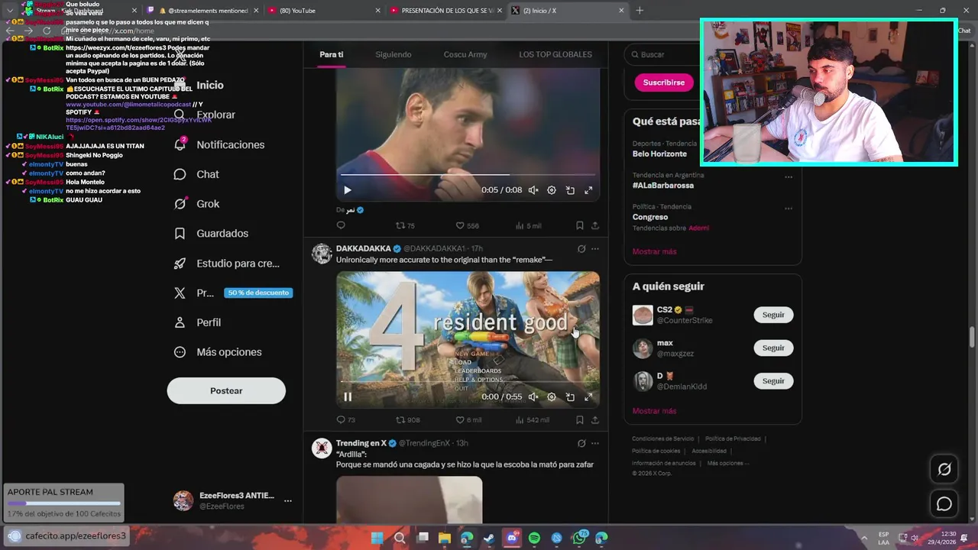Click Mostrar más under A quién seguir
This screenshot has height=550, width=978.
click(654, 411)
